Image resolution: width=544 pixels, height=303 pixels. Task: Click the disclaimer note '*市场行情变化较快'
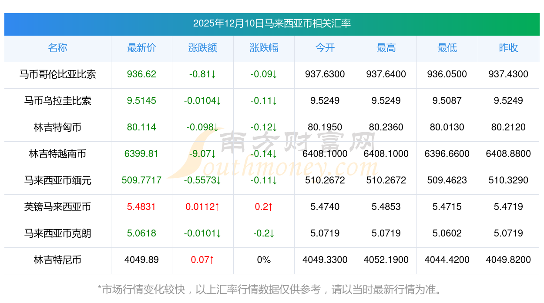141,290
